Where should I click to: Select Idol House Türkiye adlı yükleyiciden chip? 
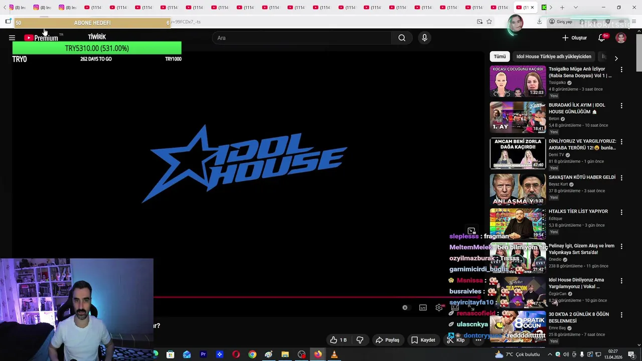click(554, 57)
